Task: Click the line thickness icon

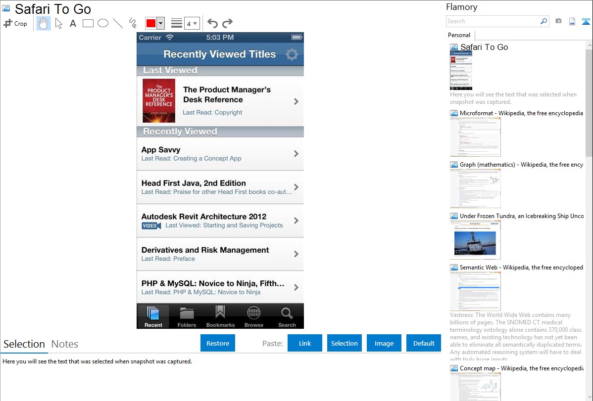Action: click(177, 23)
